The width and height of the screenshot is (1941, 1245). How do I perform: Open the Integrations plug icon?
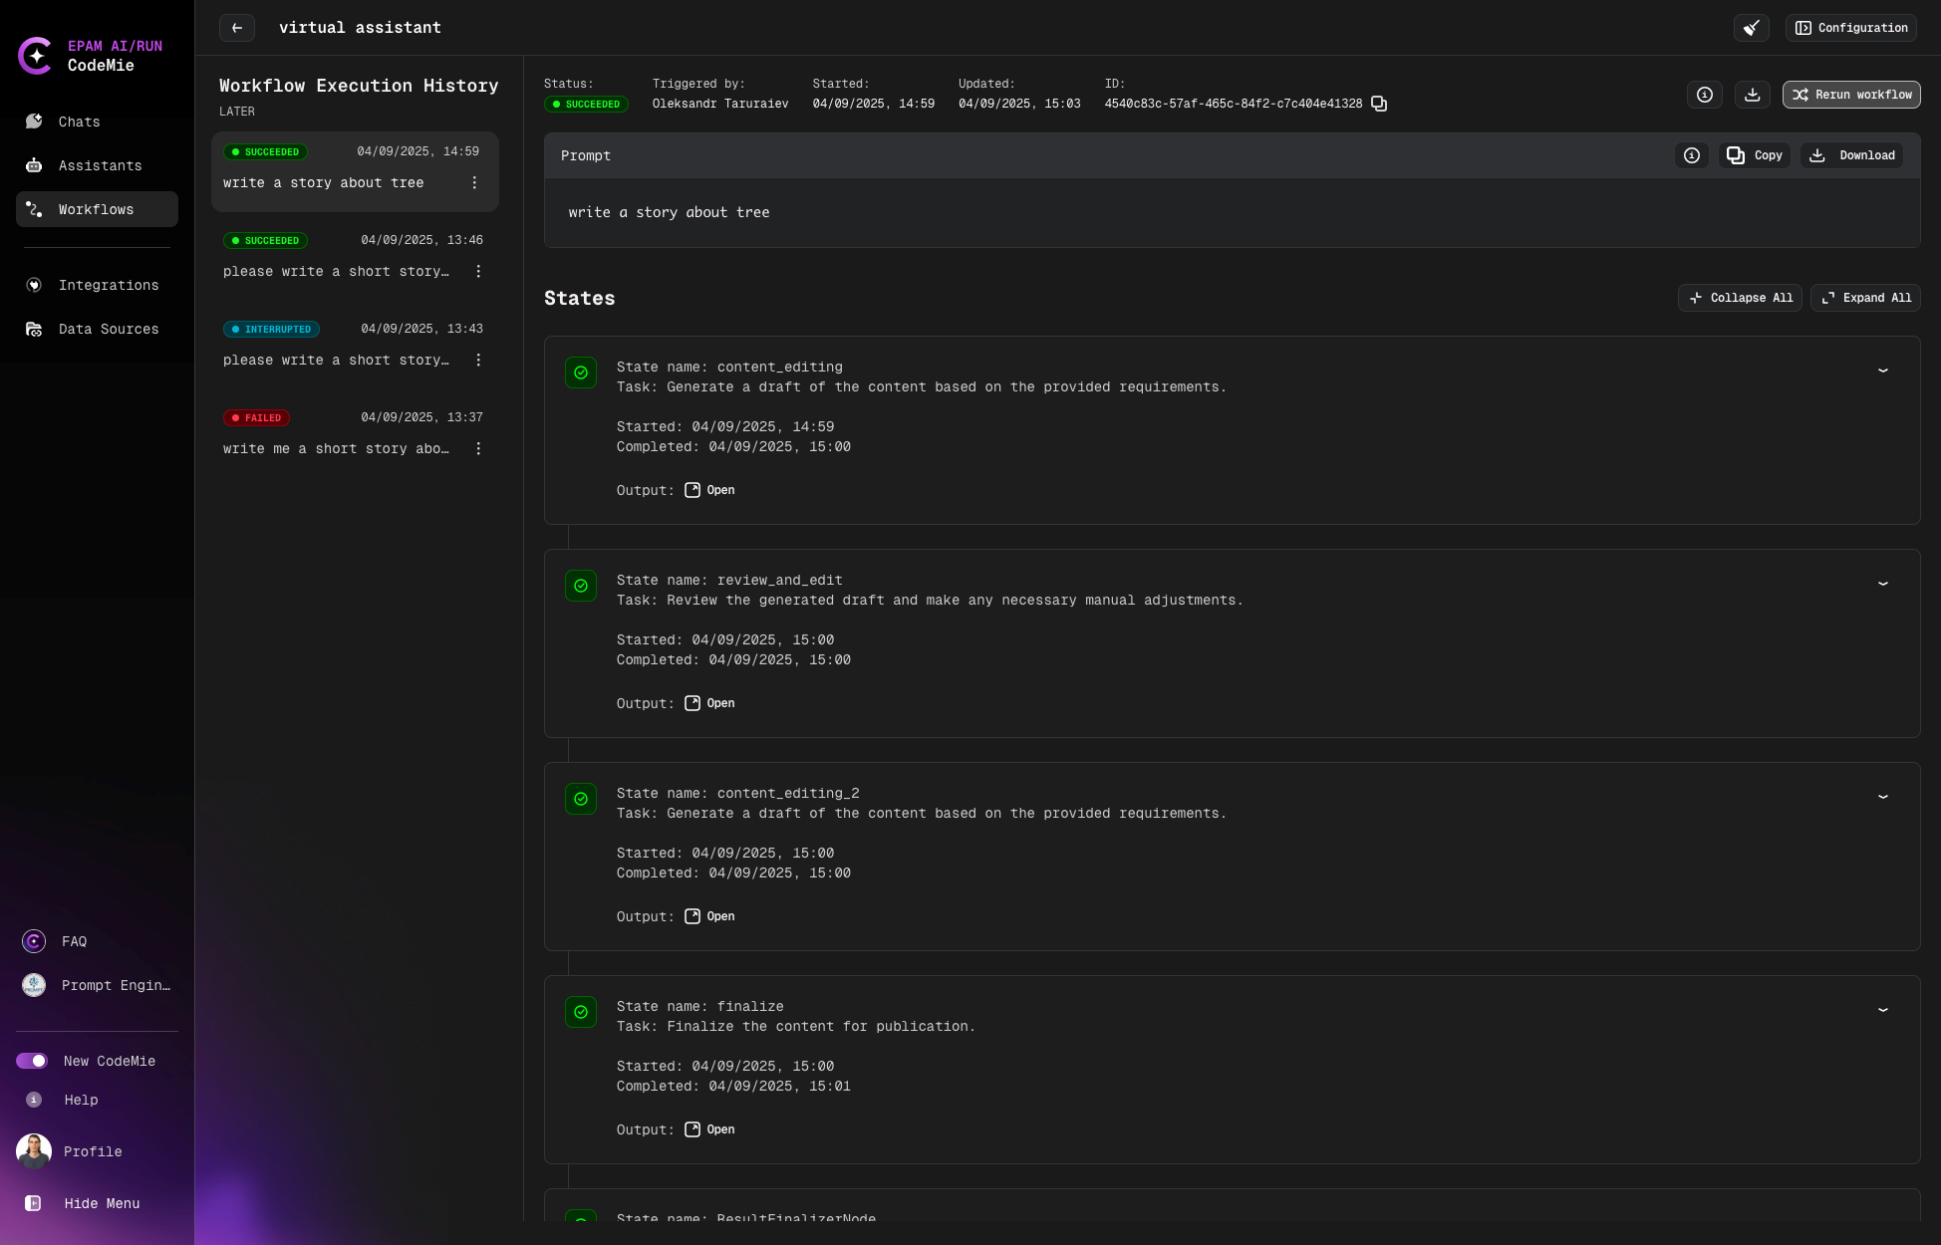point(34,285)
